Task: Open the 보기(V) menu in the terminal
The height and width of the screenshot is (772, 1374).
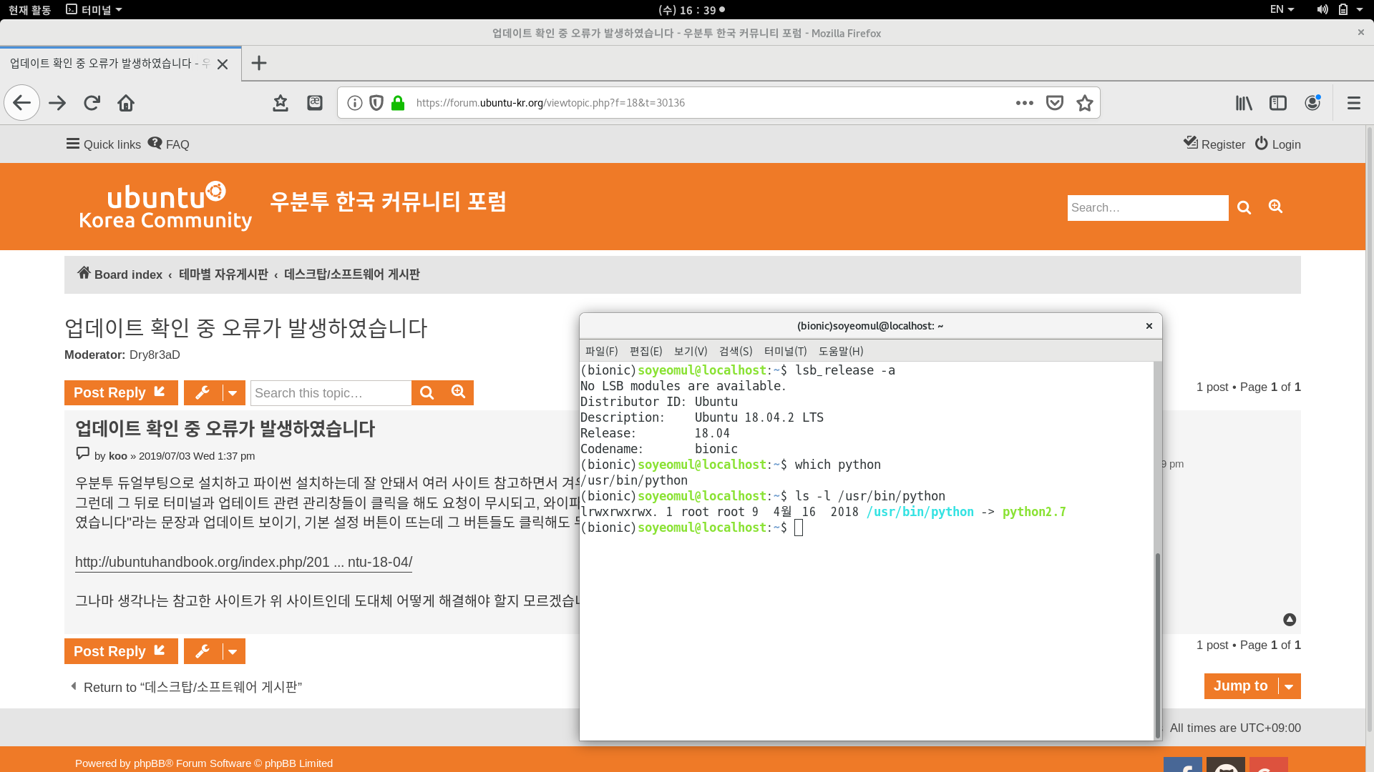Action: click(691, 351)
